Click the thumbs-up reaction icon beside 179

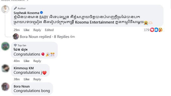tap(156, 30)
